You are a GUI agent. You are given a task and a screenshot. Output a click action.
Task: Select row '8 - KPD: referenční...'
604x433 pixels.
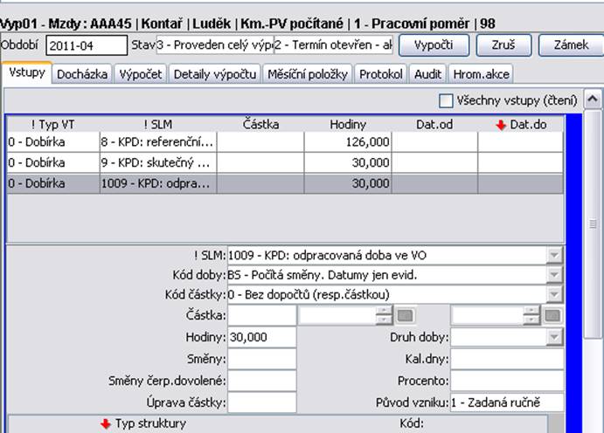pyautogui.click(x=285, y=142)
